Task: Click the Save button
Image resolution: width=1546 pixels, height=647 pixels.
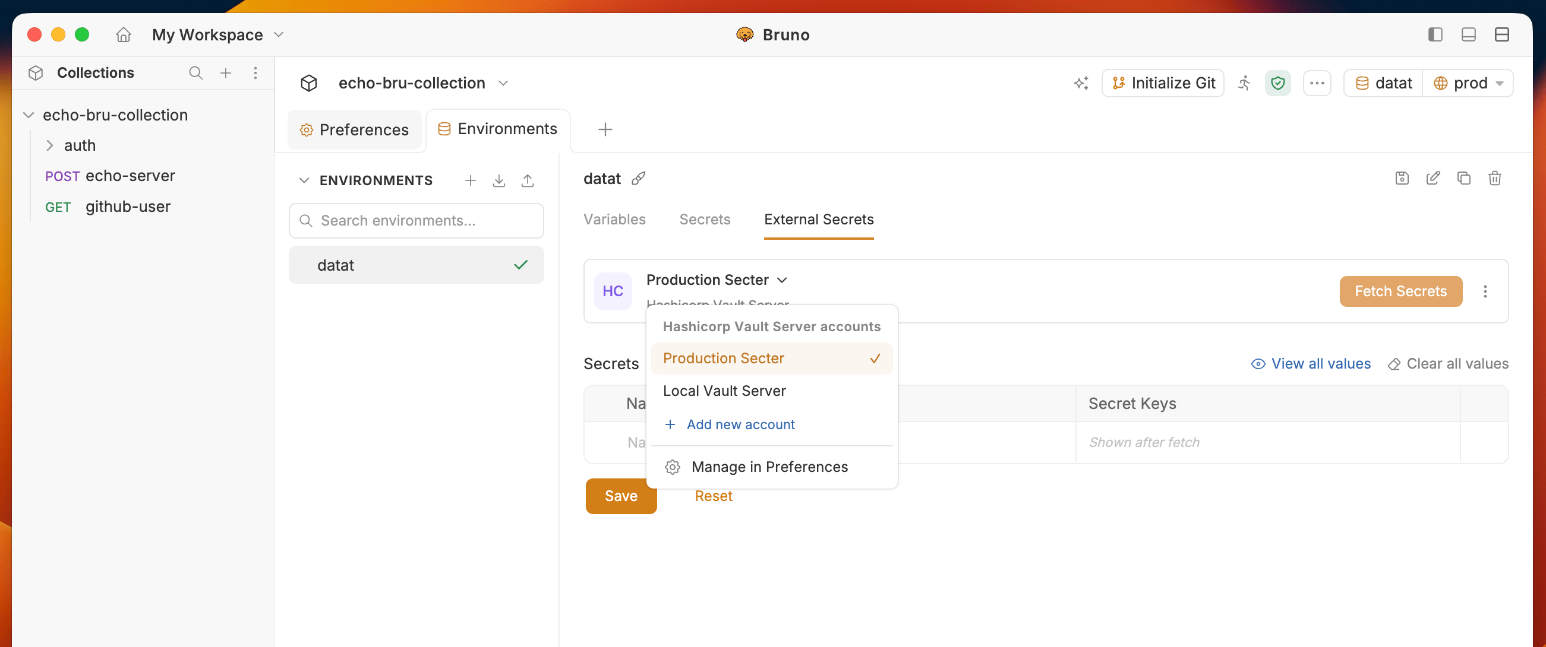Action: 620,496
